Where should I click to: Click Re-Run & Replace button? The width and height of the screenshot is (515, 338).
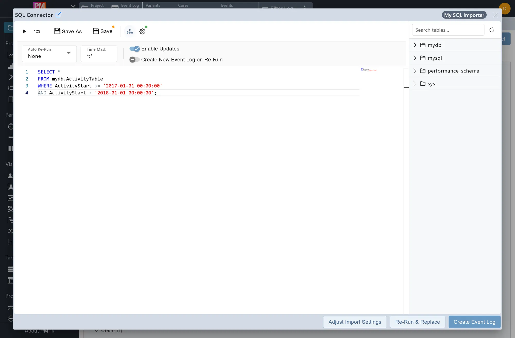417,322
